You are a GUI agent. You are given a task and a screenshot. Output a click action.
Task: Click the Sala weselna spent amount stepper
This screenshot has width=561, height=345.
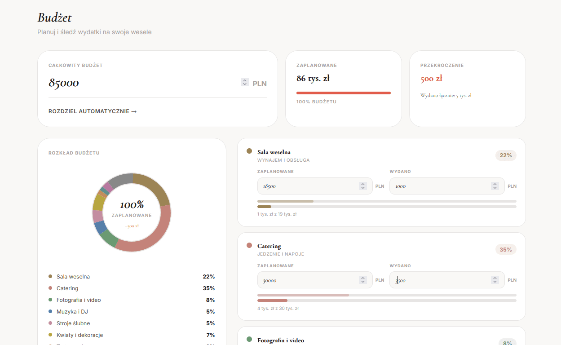tap(495, 186)
